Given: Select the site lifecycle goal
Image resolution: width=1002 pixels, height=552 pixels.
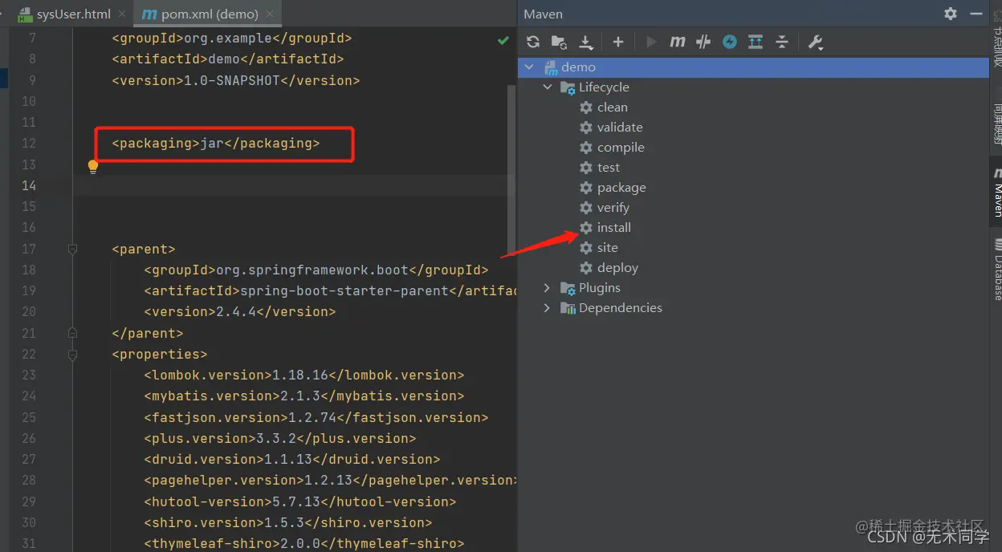Looking at the screenshot, I should [608, 248].
